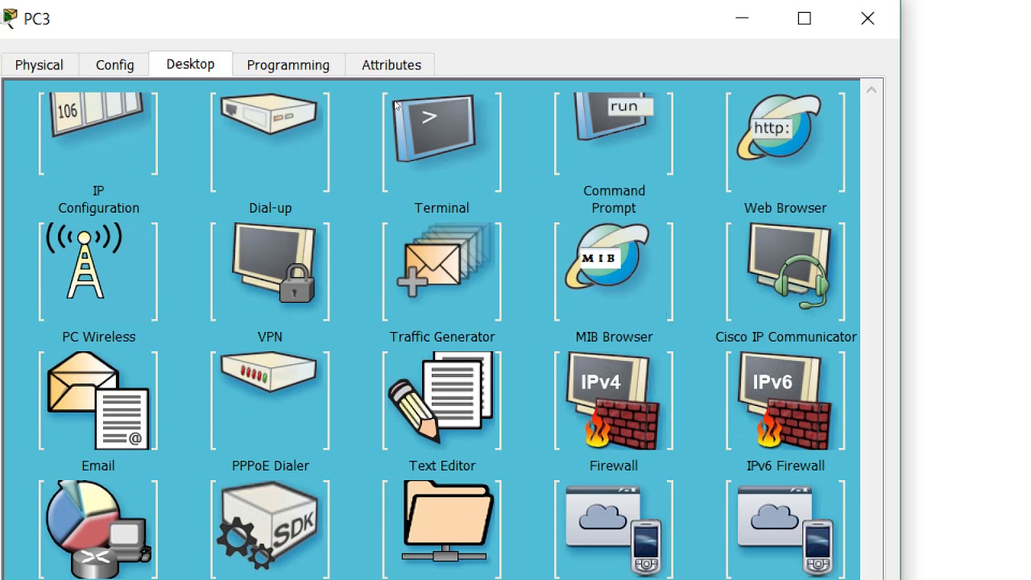Switch to the Physical tab
This screenshot has height=580, width=1031.
pos(39,65)
